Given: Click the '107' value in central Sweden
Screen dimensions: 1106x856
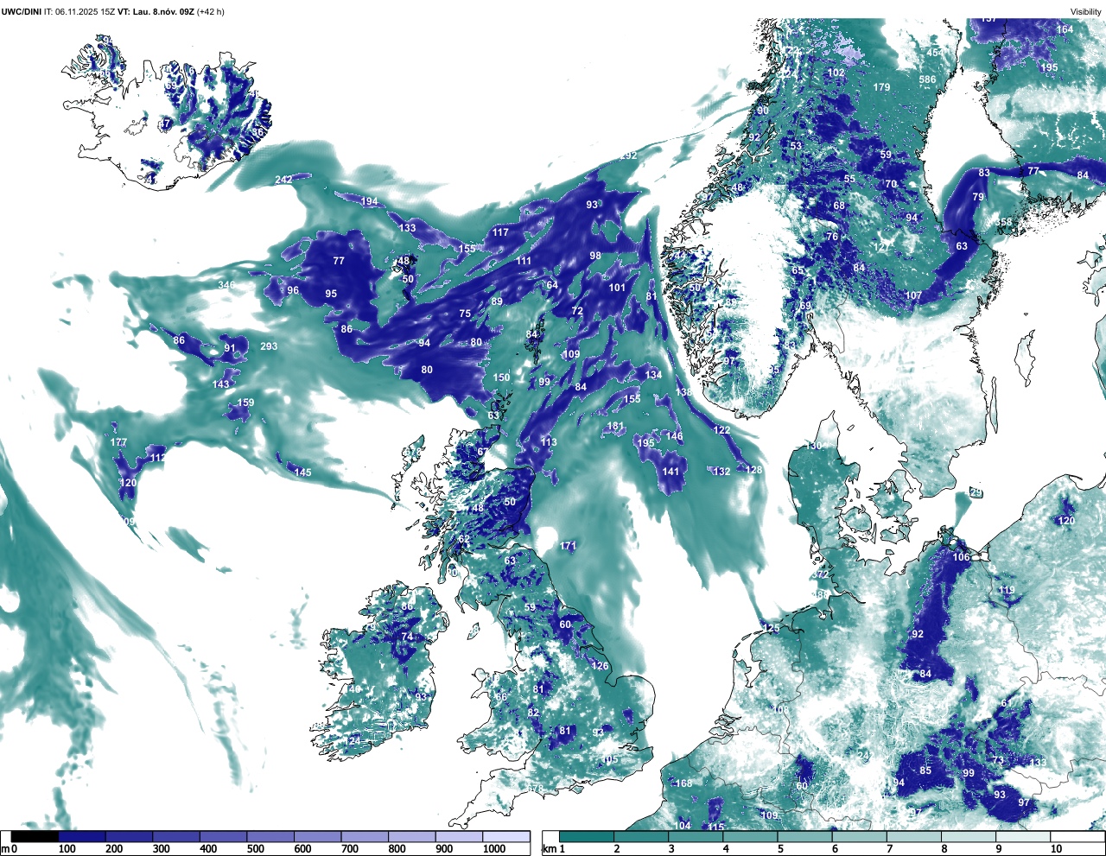Looking at the screenshot, I should pyautogui.click(x=913, y=295).
